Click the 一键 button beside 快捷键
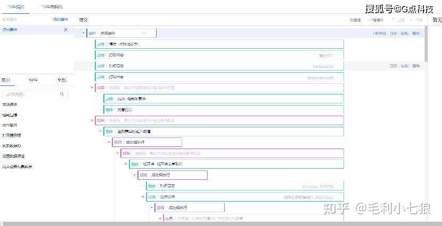 pos(376,20)
